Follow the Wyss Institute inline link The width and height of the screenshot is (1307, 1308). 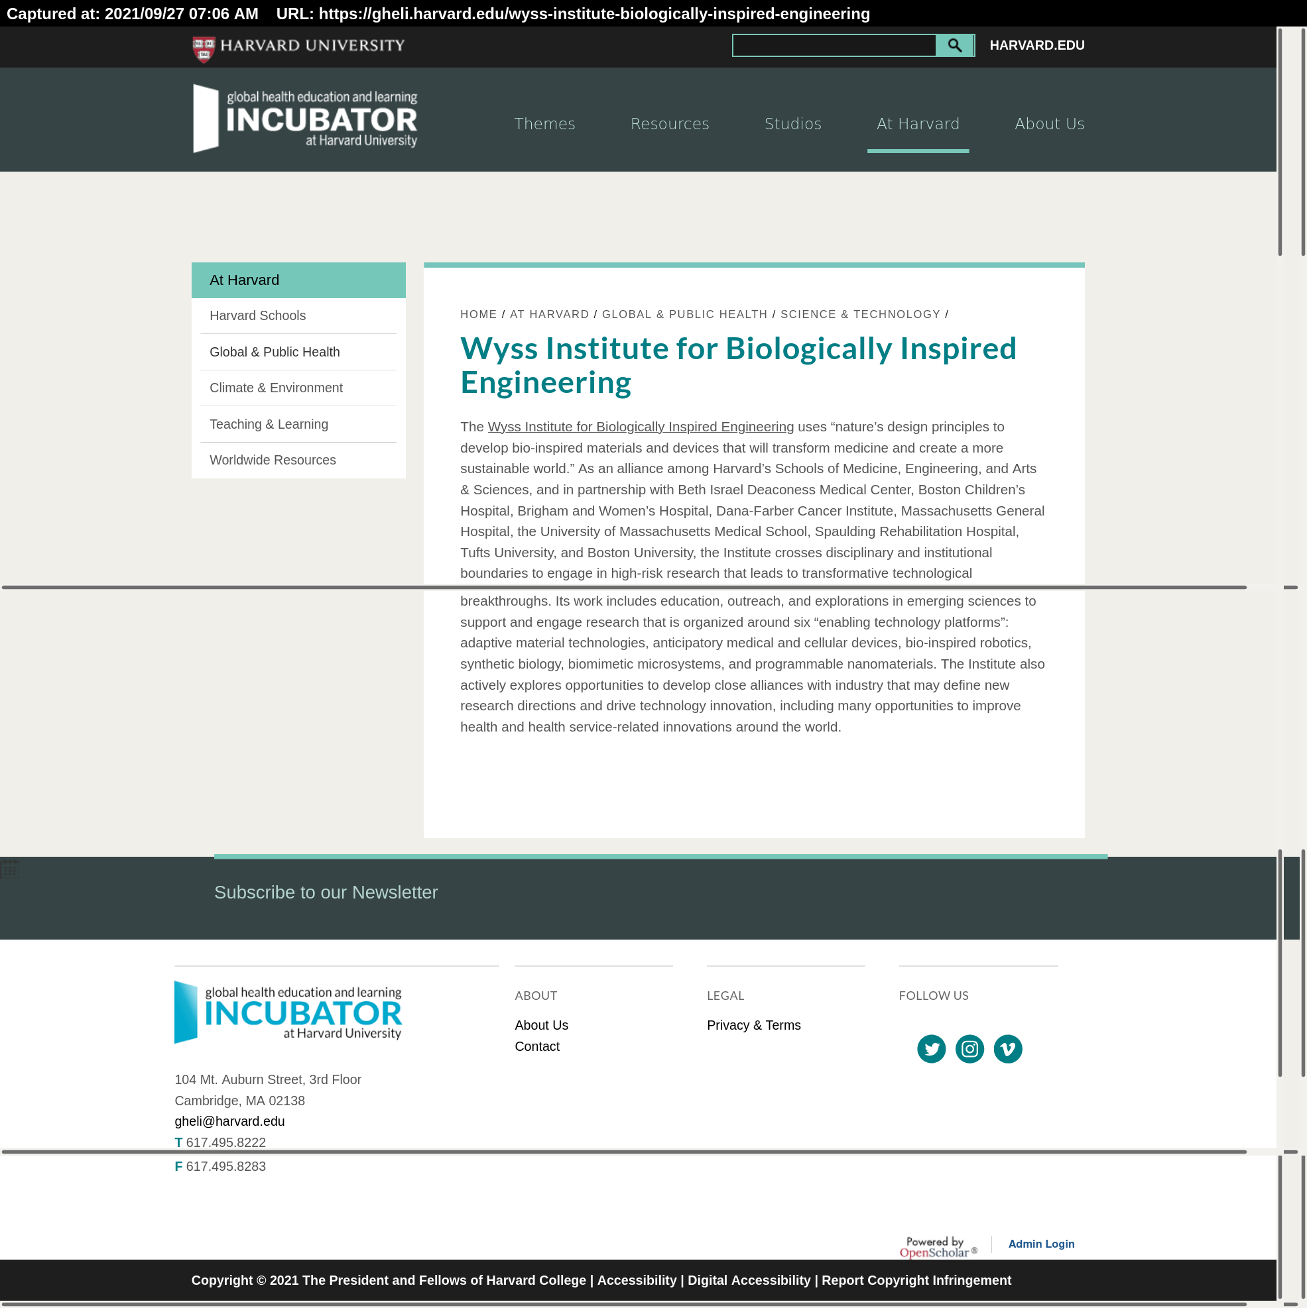tap(641, 427)
